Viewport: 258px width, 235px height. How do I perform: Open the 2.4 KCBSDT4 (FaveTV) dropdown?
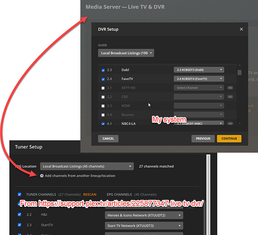click(199, 79)
